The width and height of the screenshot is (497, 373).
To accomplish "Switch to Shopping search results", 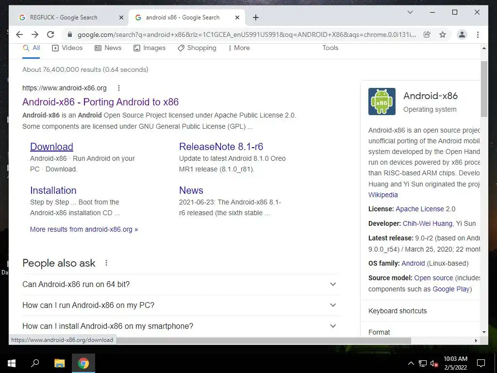I will [197, 48].
